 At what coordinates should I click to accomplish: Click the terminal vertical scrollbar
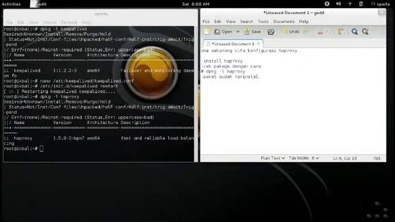tap(196, 94)
